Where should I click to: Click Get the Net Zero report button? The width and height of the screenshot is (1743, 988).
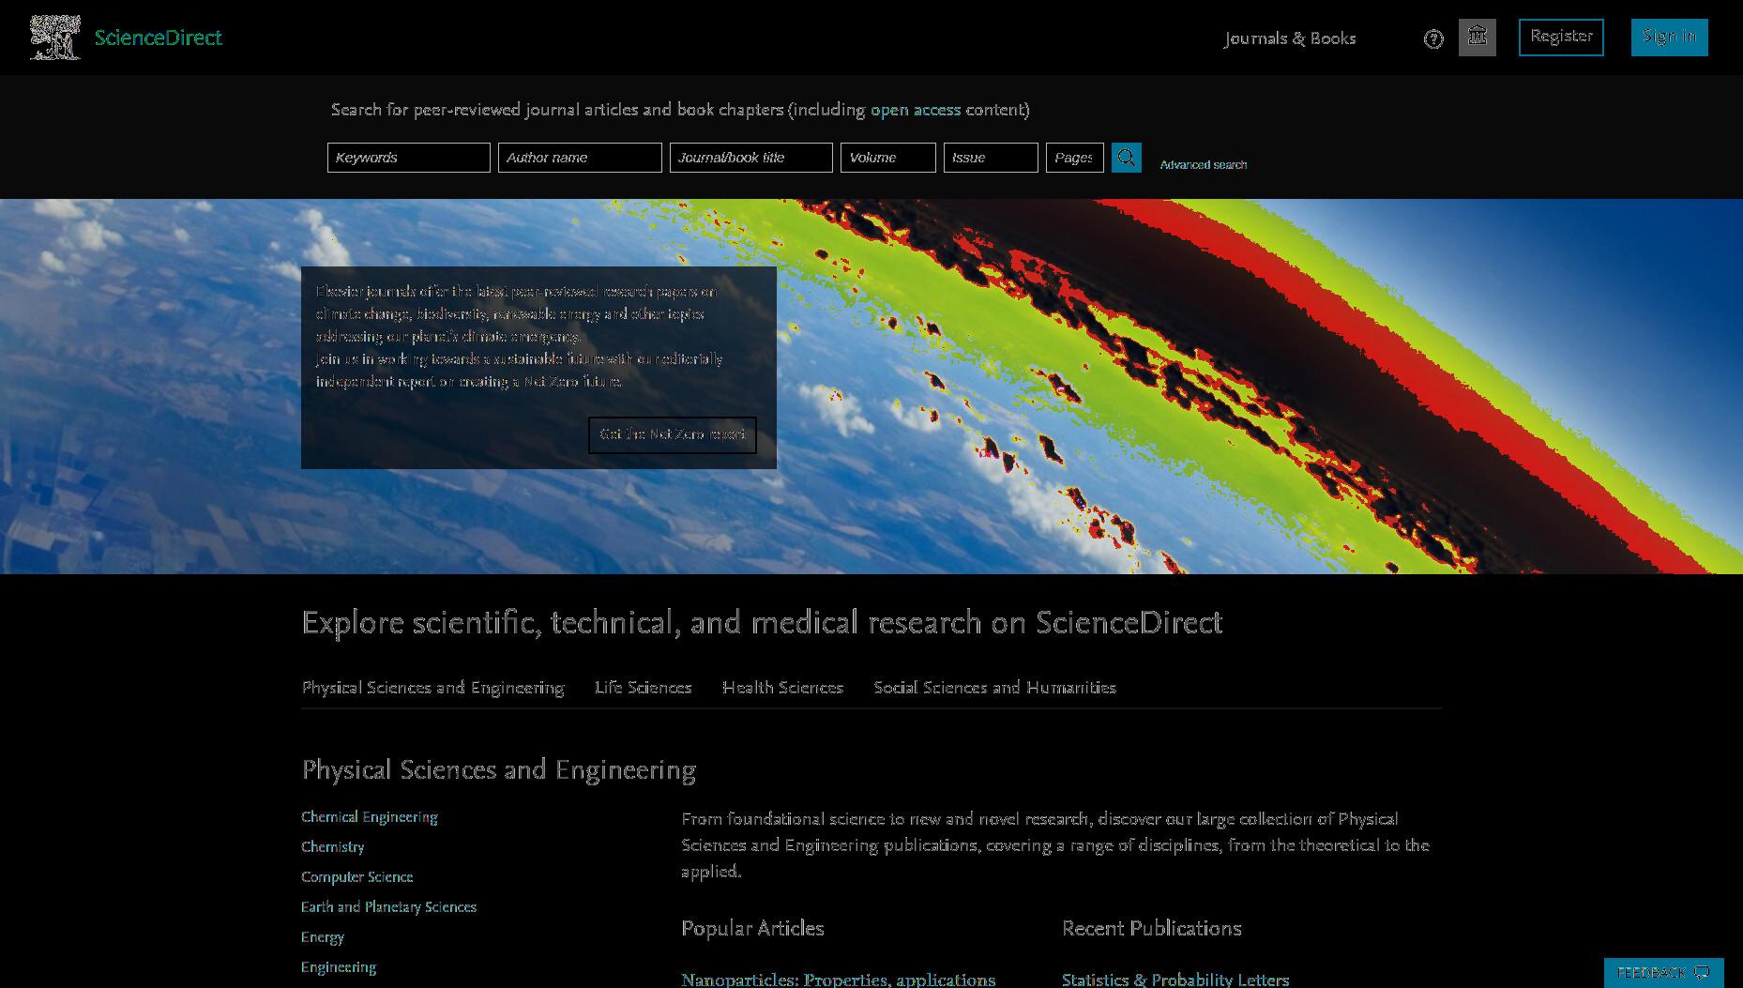[x=673, y=434]
